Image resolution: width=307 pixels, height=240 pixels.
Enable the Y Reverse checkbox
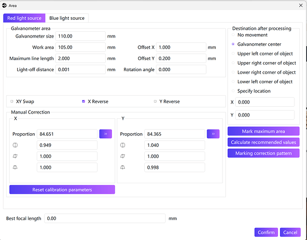tap(155, 101)
